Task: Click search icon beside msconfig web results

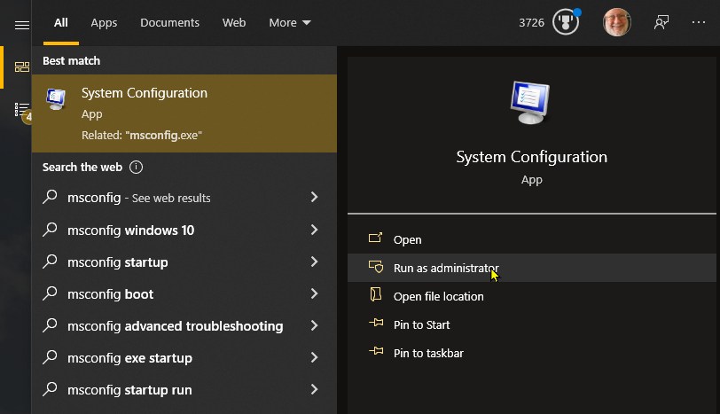Action: [50, 197]
